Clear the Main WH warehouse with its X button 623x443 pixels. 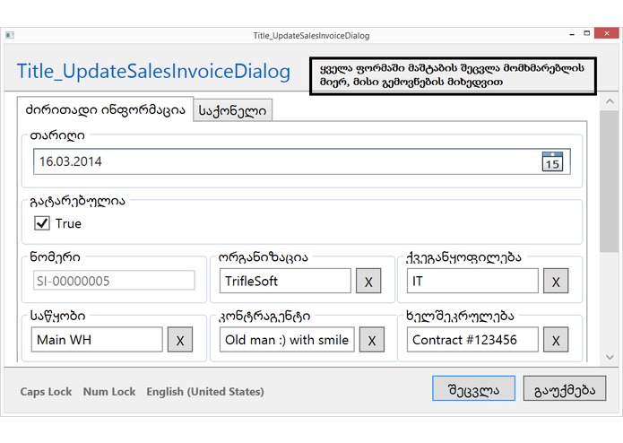[180, 340]
